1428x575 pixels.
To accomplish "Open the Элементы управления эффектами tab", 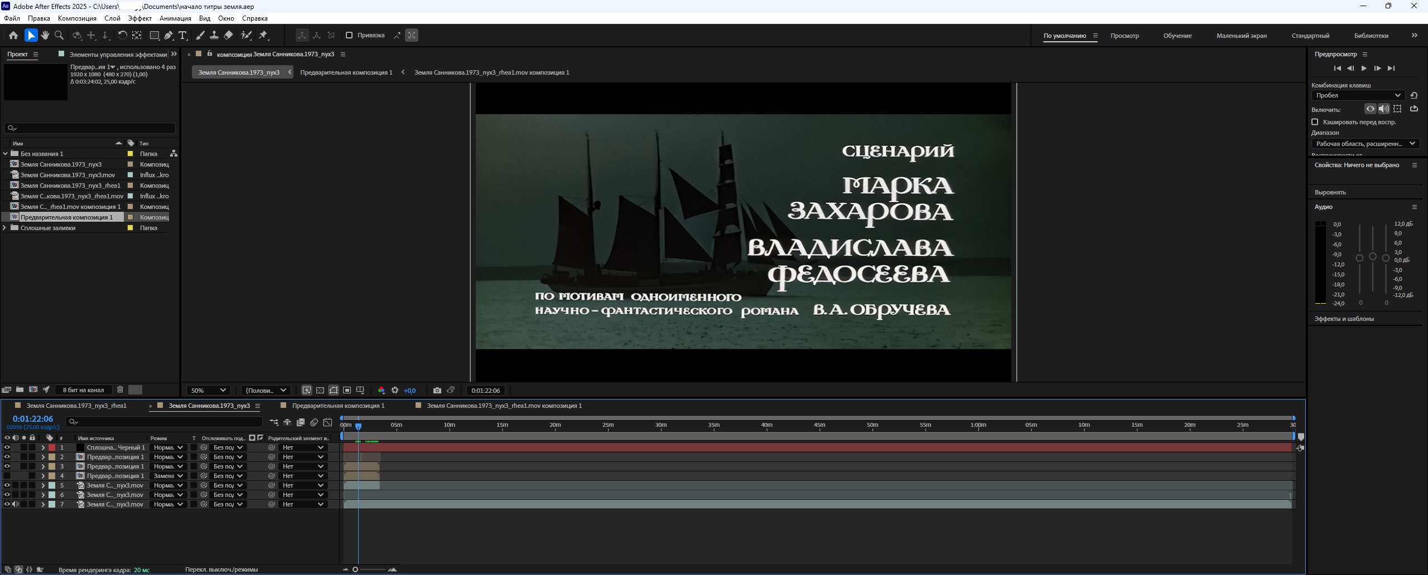I will pos(118,55).
